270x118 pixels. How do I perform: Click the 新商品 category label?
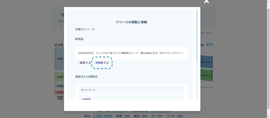[79, 39]
